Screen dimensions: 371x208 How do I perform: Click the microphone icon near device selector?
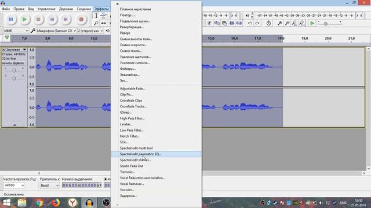pyautogui.click(x=33, y=31)
